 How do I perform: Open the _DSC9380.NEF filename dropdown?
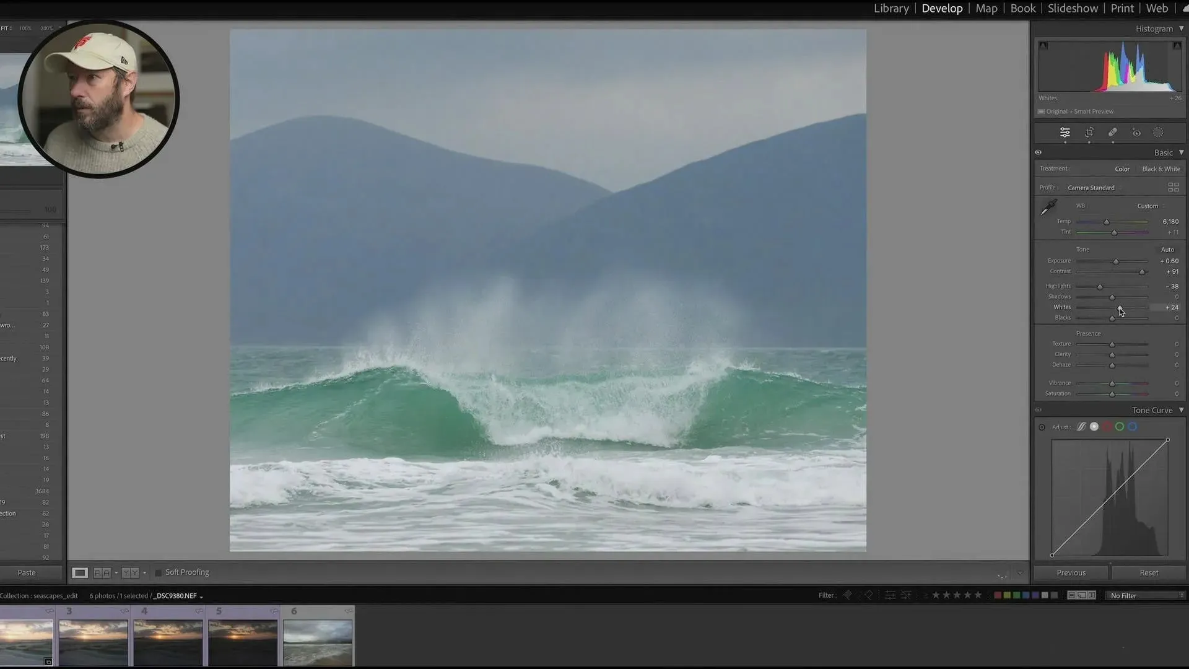coord(178,596)
